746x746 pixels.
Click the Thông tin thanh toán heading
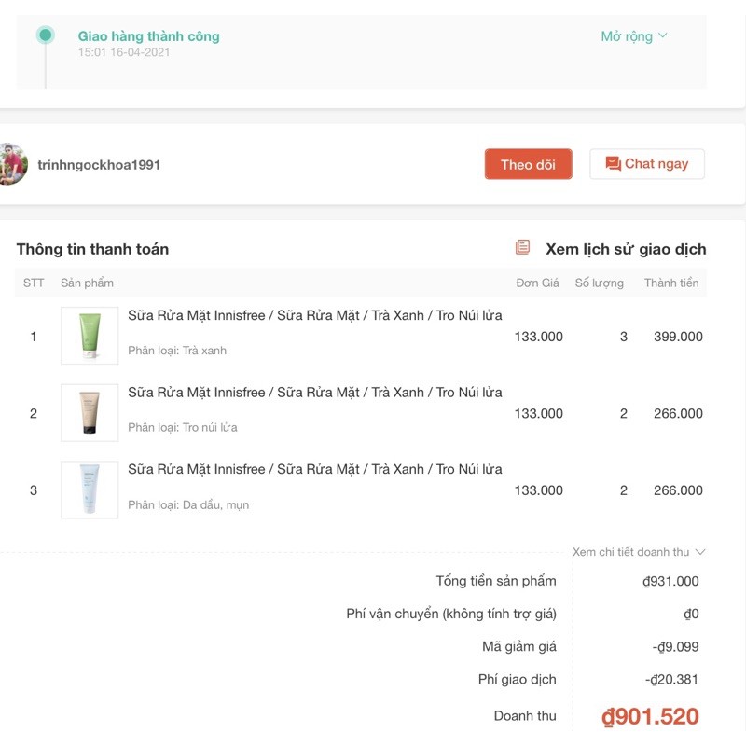[x=92, y=249]
